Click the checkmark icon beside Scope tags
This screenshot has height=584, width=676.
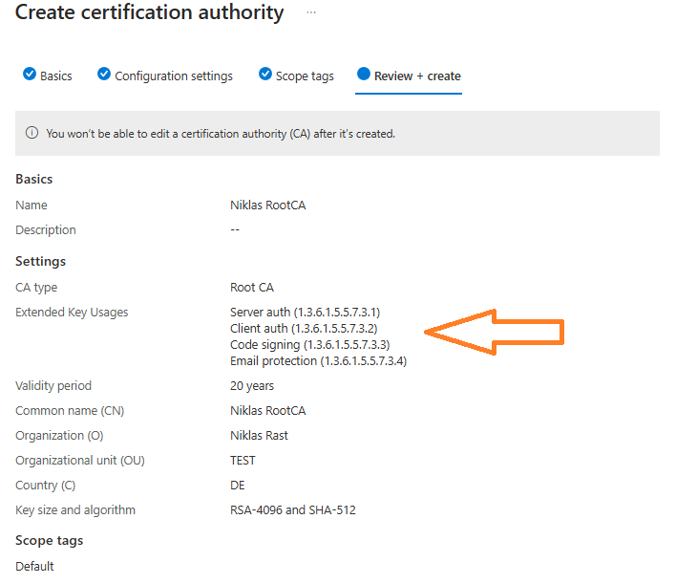coord(265,75)
